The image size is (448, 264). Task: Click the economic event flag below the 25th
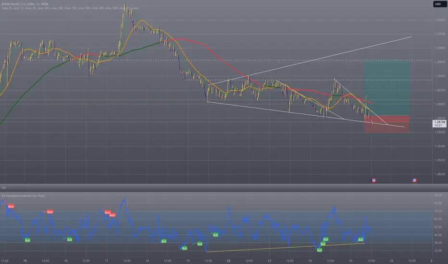373,180
